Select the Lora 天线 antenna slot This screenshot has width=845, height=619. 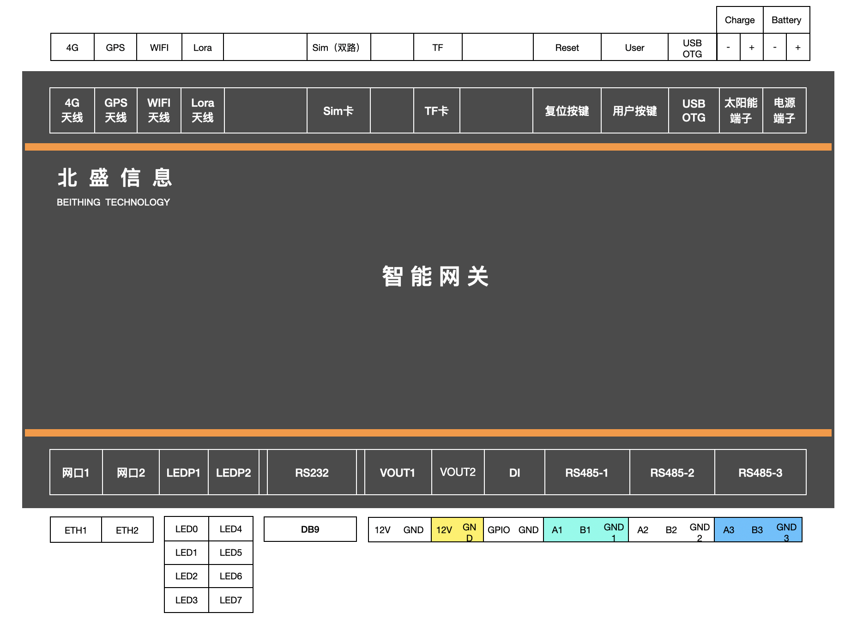(202, 110)
